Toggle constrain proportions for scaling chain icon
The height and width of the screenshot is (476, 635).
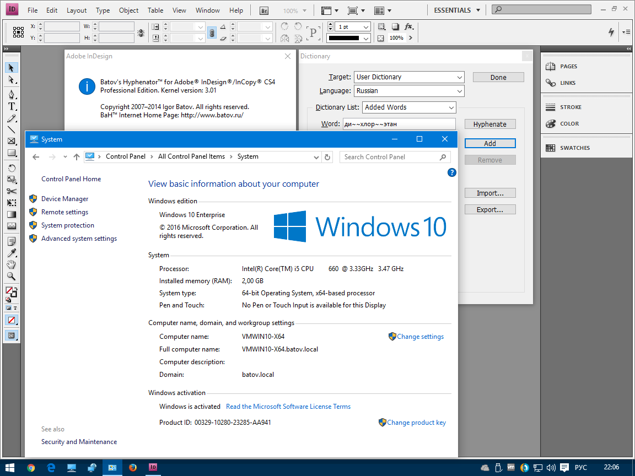212,33
